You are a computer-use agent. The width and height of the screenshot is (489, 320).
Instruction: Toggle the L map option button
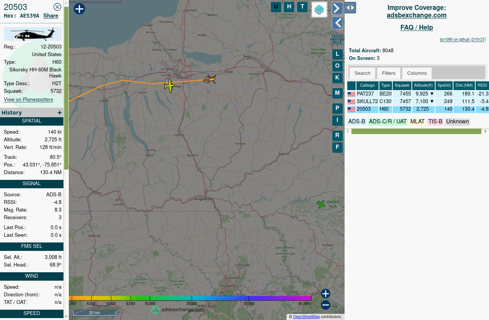tap(337, 54)
